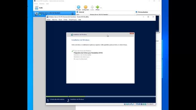Viewport: 196px width, 110px height.
Task: Click the VM window's VirtualBox title icon
Action: (x=47, y=17)
